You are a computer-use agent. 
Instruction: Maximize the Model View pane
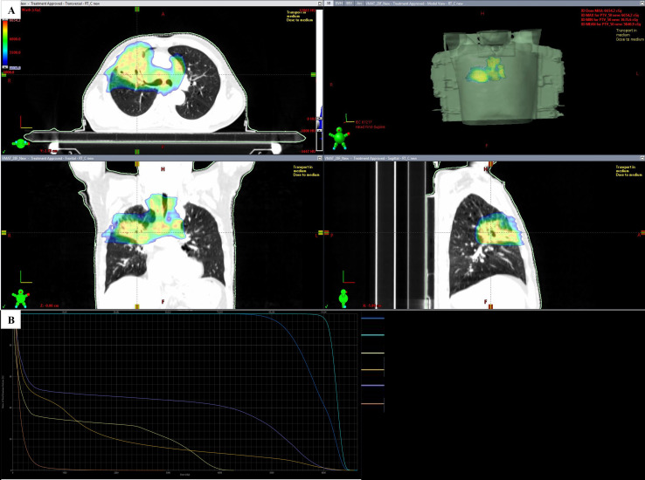tap(642, 3)
